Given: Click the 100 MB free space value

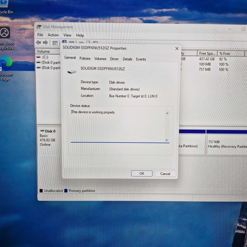Looking at the screenshot, I should click(205, 64).
